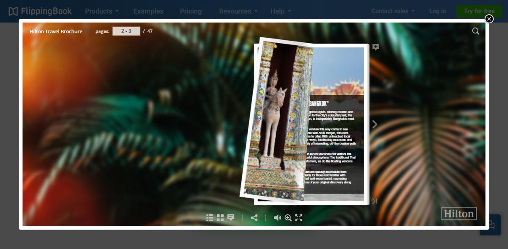Open the table of contents
Screen dimensions: 508x249
coord(210,218)
